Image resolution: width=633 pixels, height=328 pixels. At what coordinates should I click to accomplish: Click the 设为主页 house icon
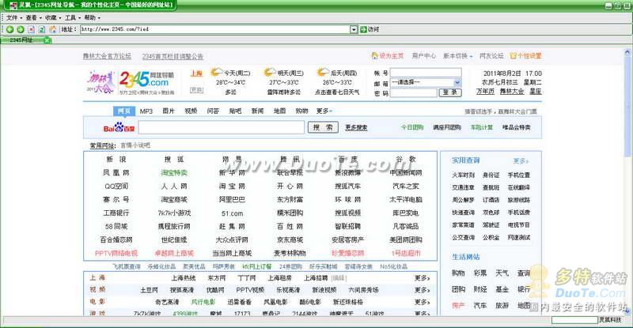(x=374, y=56)
